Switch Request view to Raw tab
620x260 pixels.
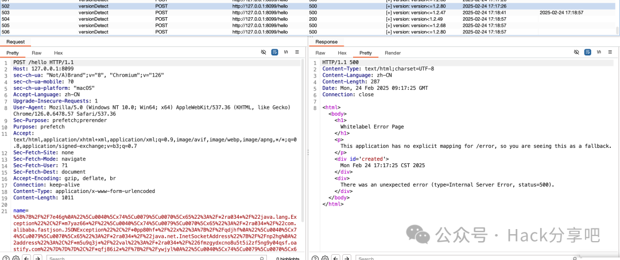[37, 53]
